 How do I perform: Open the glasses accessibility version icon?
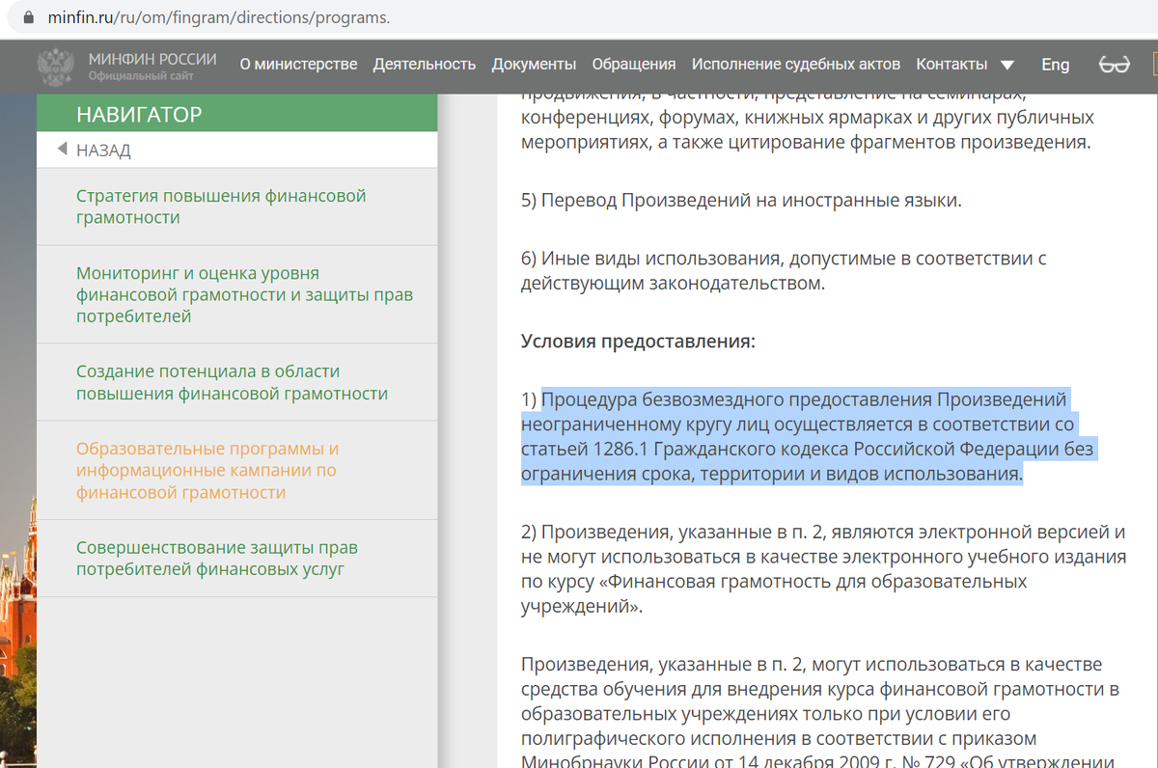pos(1115,65)
